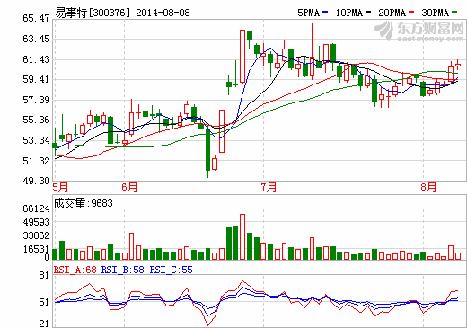Click the 63.45 price axis label
This screenshot has height=328, width=467.
point(36,39)
